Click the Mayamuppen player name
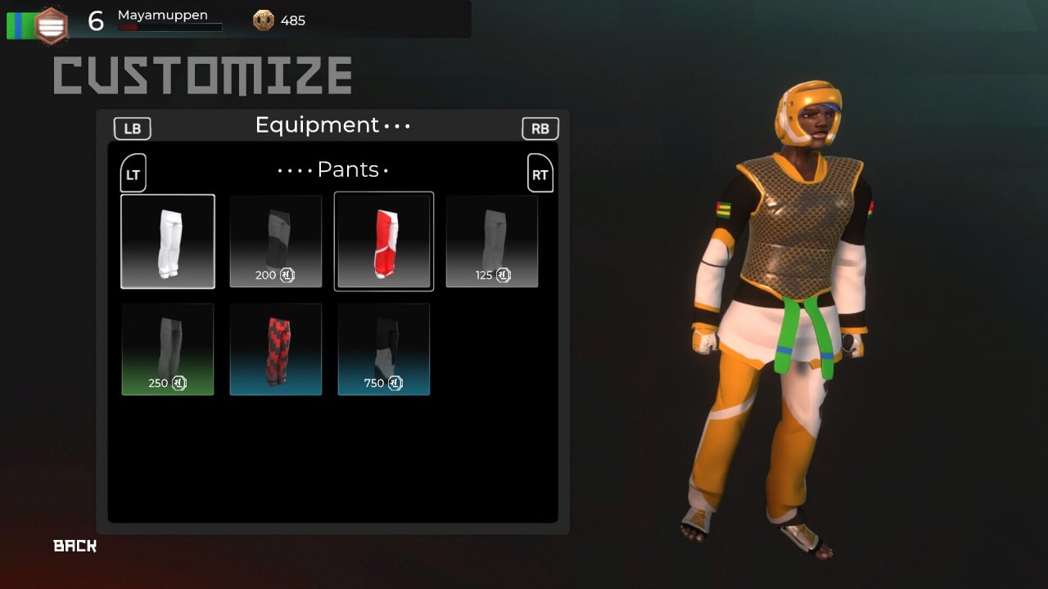 tap(163, 15)
